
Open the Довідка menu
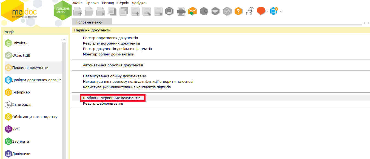(139, 3)
